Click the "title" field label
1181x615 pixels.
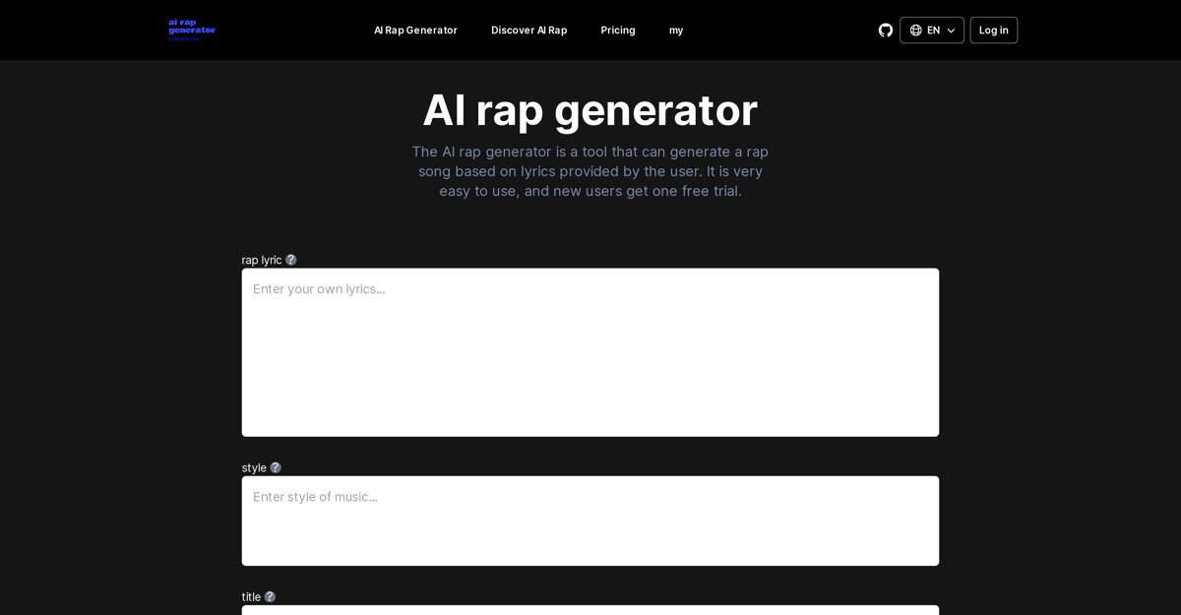[251, 596]
